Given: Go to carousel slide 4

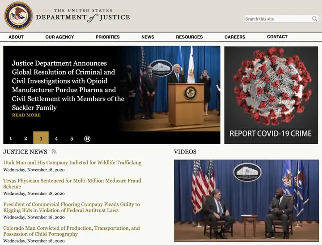Looking at the screenshot, I should 56,138.
